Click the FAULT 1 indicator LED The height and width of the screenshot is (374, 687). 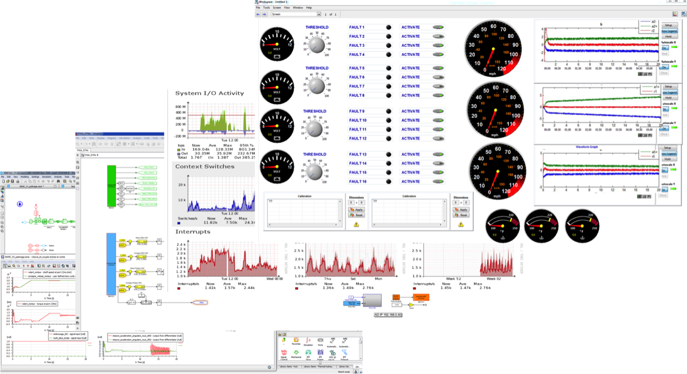click(x=389, y=27)
